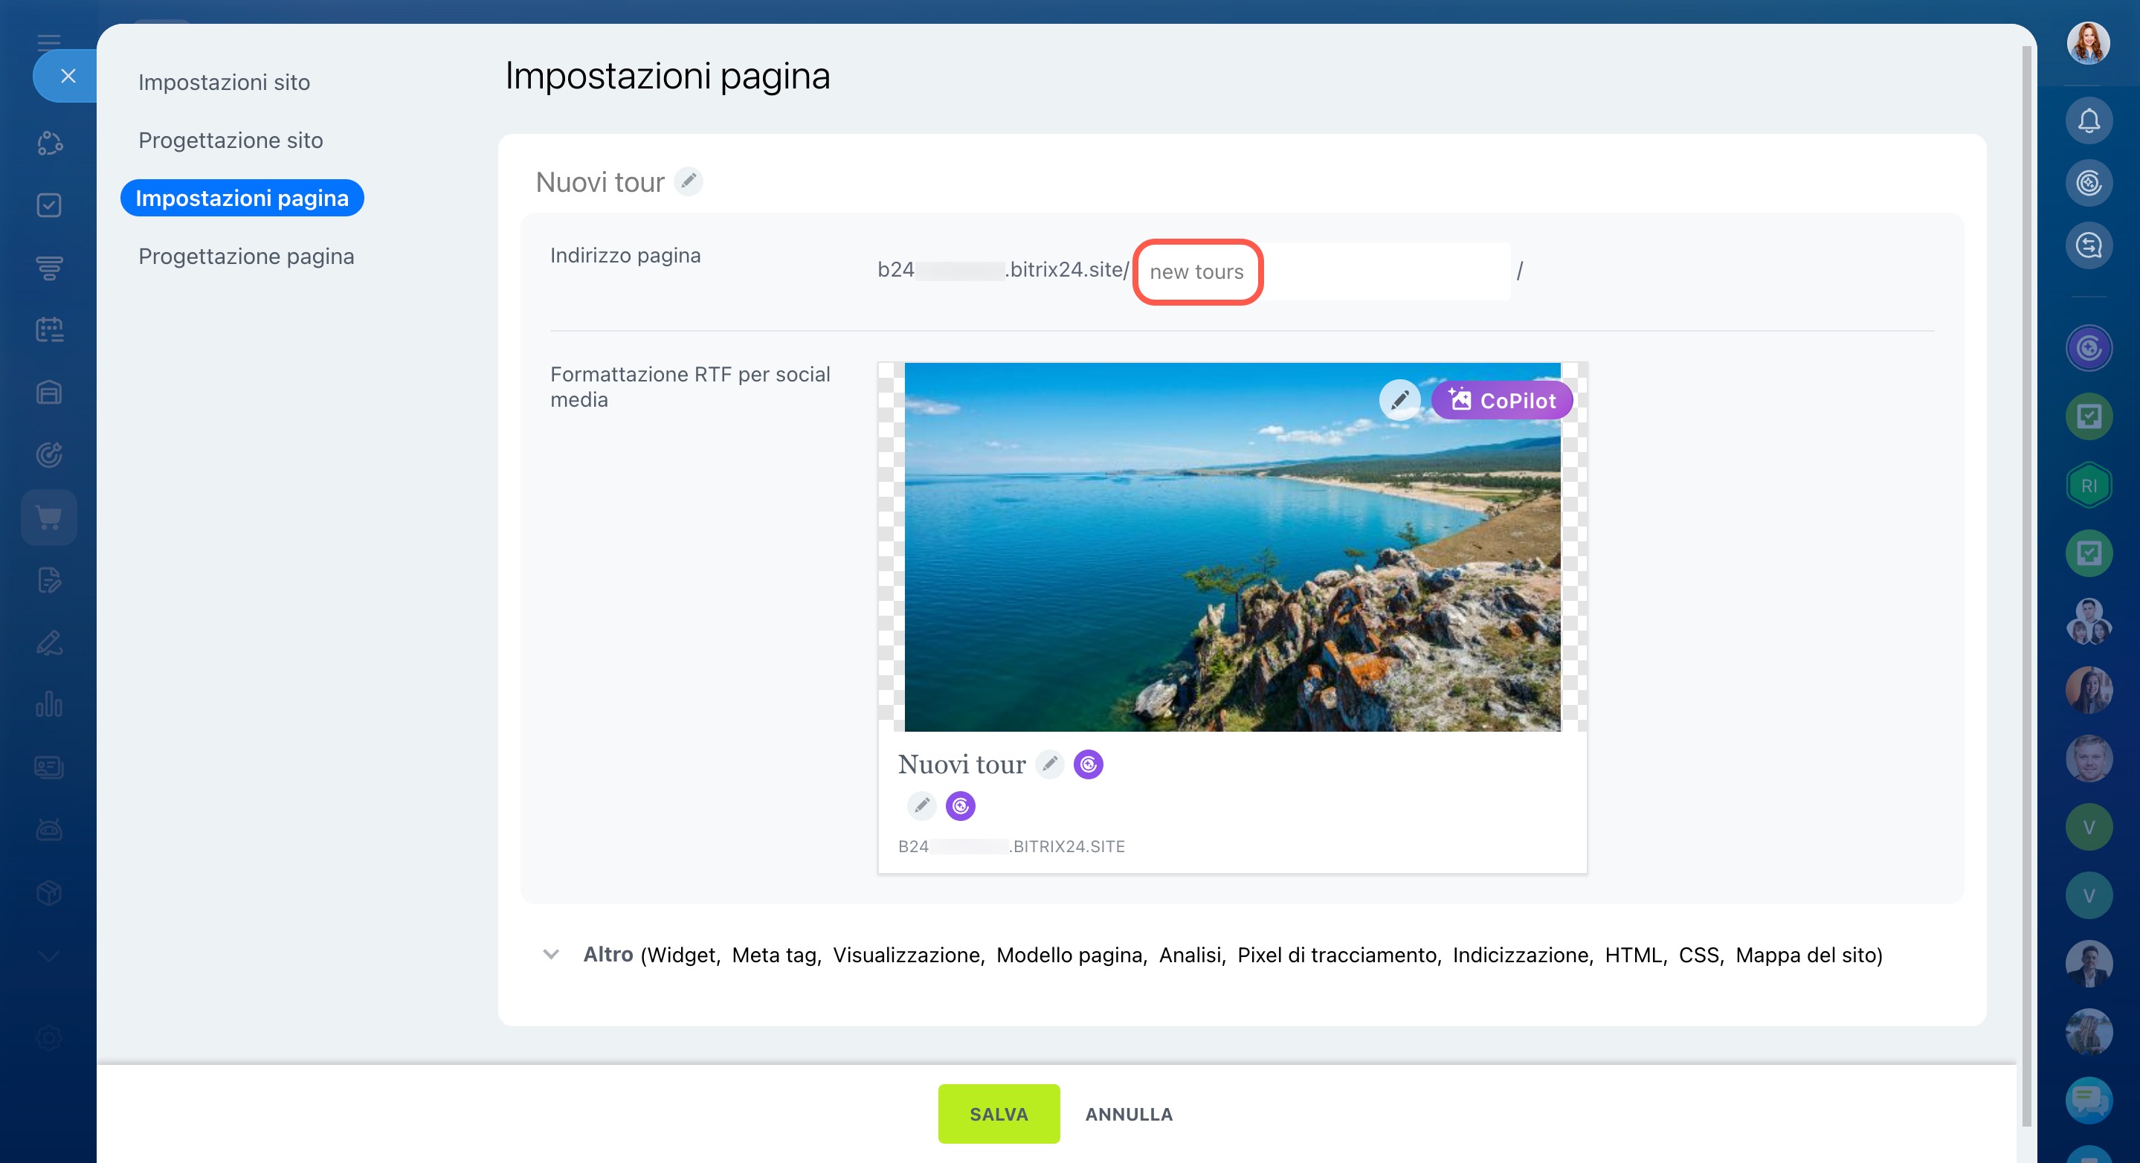Open the CoPilot image generator button
The width and height of the screenshot is (2140, 1163).
1501,400
